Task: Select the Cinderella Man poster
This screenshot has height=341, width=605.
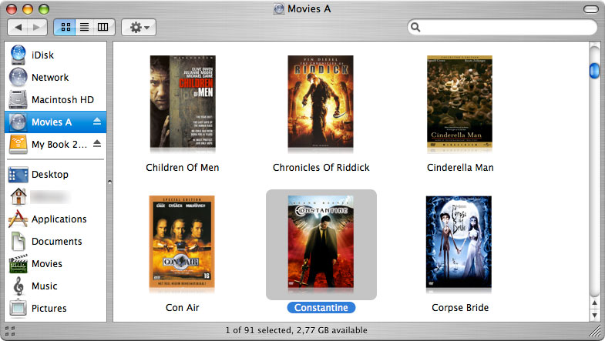Action: (x=459, y=102)
